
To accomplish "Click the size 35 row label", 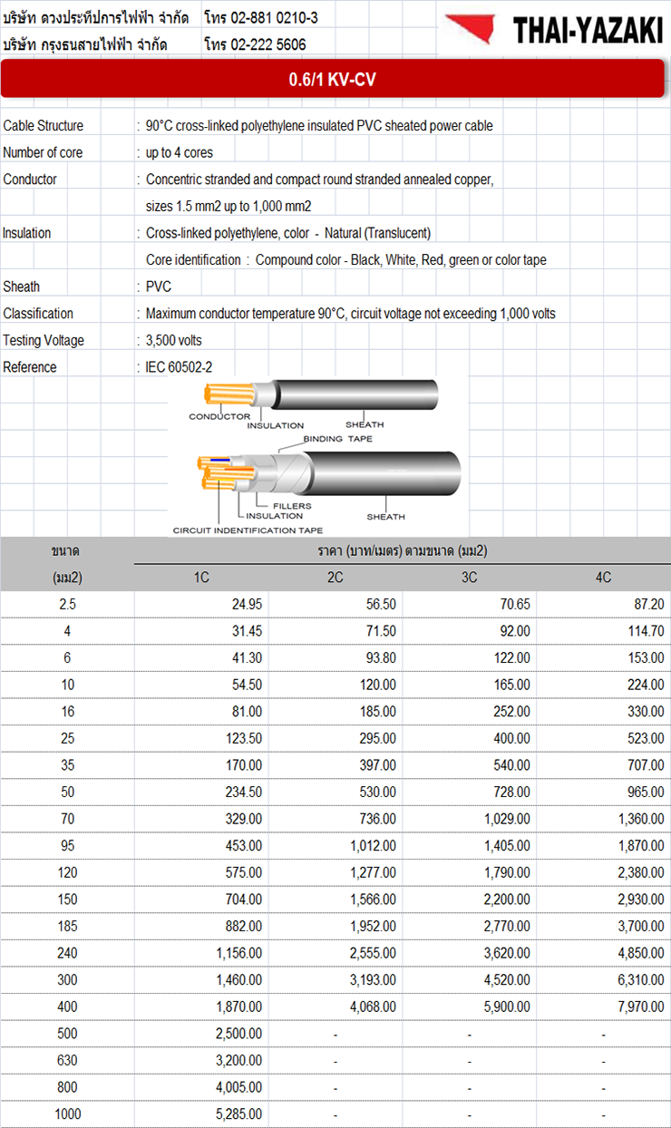I will (67, 765).
